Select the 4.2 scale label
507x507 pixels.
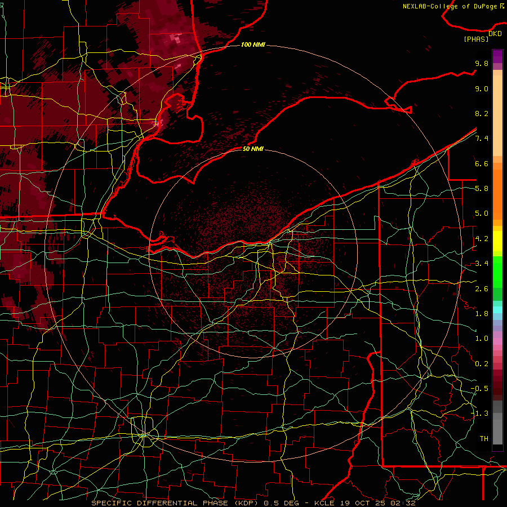(x=482, y=239)
